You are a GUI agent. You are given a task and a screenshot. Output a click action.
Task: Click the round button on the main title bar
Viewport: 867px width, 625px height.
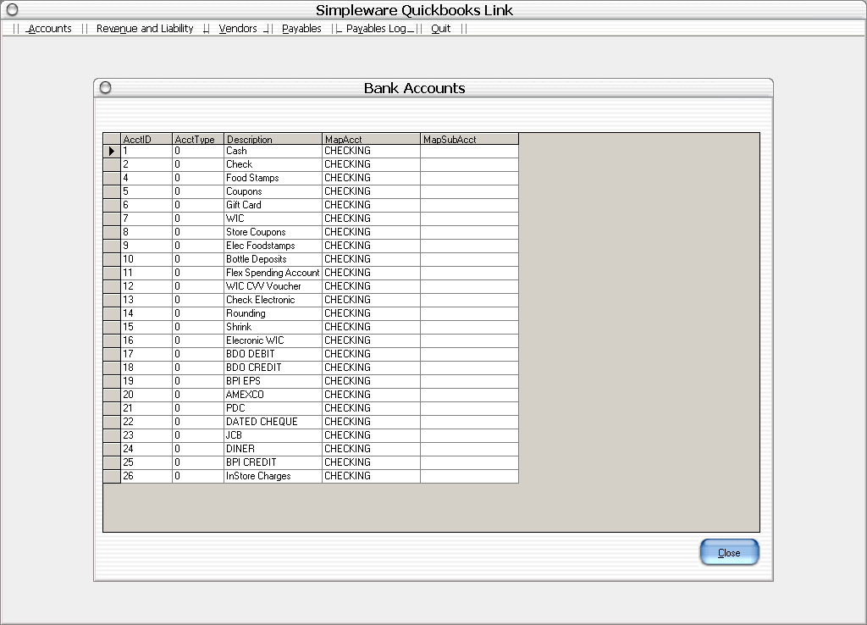coord(12,9)
